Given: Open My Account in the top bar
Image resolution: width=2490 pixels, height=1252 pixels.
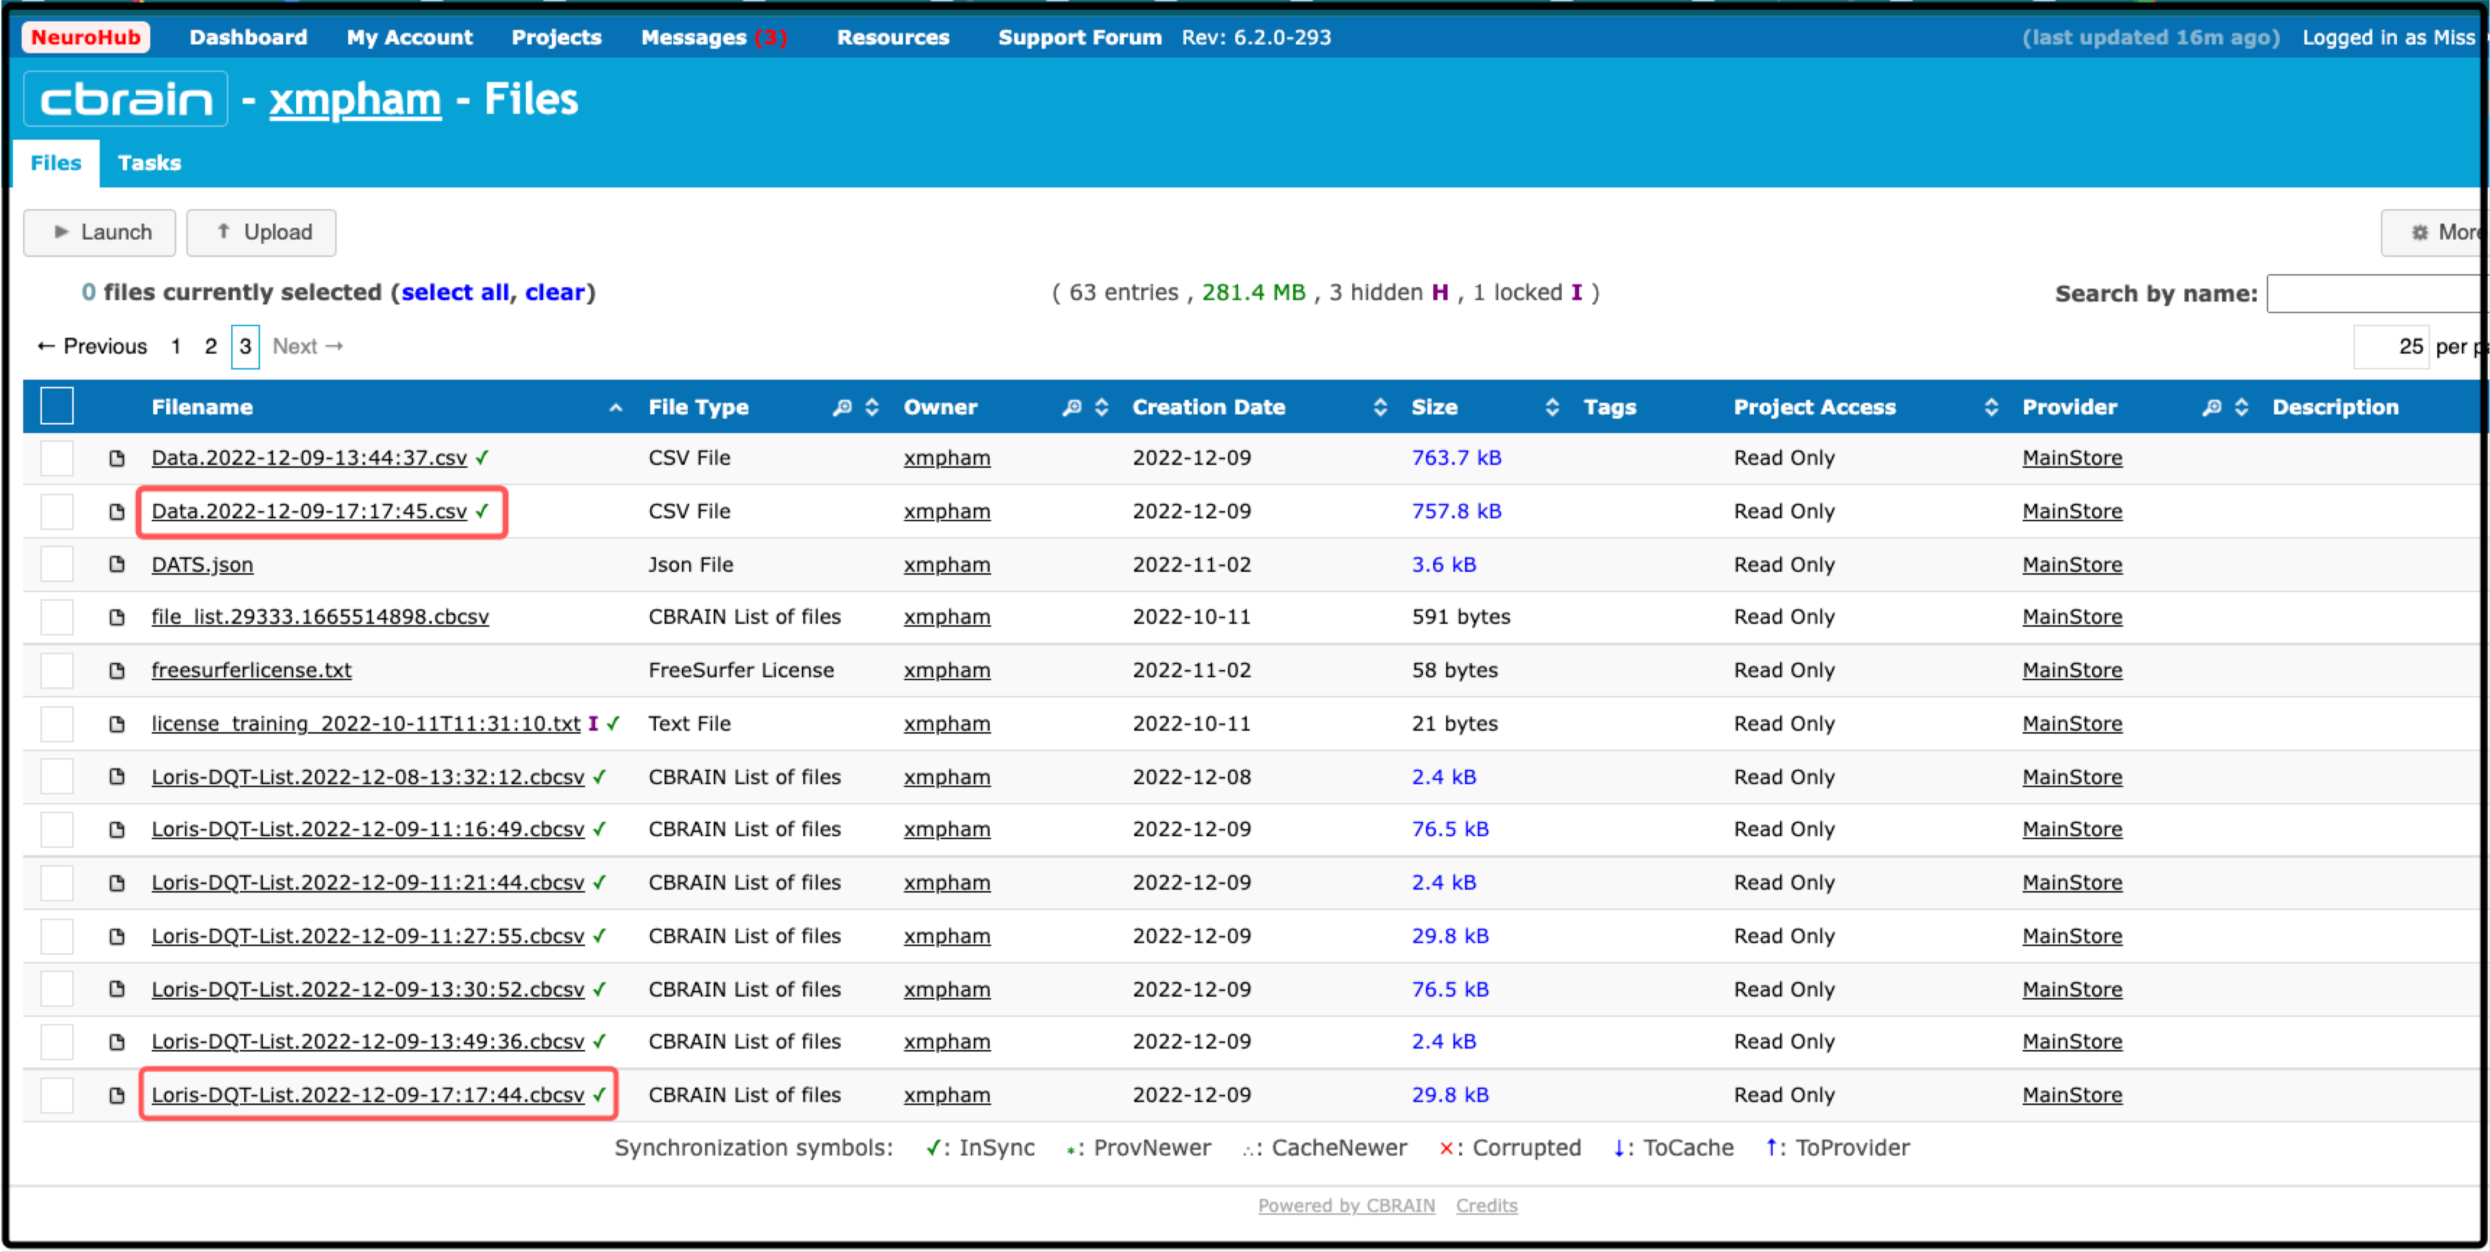Looking at the screenshot, I should click(x=410, y=37).
